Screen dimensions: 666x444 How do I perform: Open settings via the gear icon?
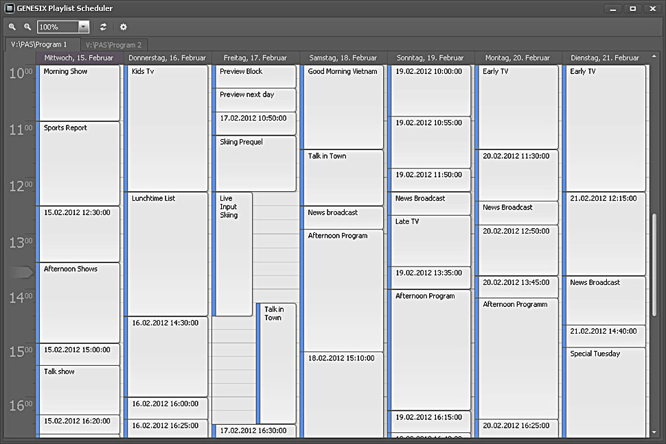click(x=124, y=27)
